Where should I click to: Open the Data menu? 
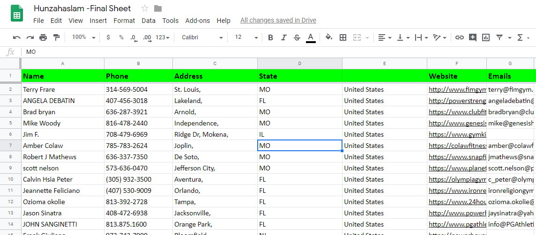pyautogui.click(x=149, y=21)
